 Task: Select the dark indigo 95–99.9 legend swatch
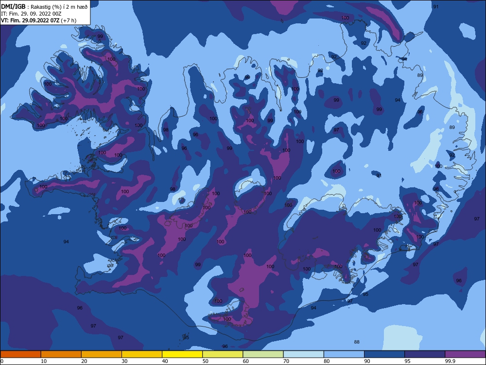[425, 354]
